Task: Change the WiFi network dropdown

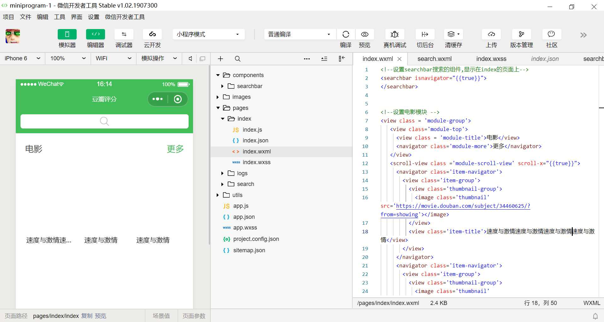Action: click(x=114, y=58)
